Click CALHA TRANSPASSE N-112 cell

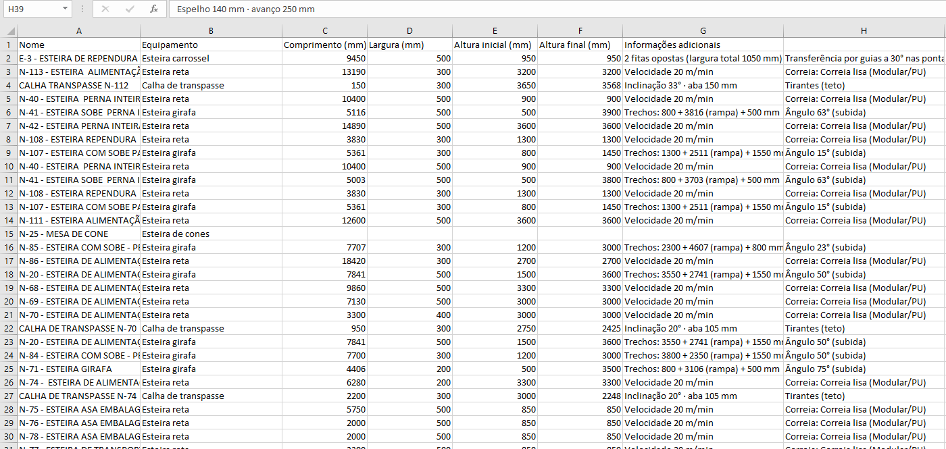tap(79, 85)
